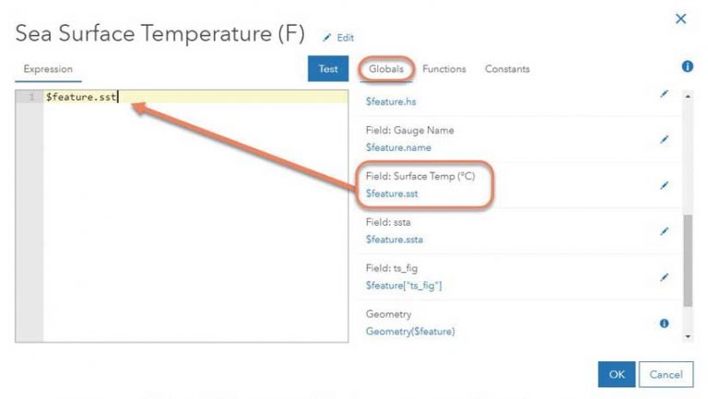Click pencil icon for ts_fig field
The image size is (708, 399).
pos(664,276)
